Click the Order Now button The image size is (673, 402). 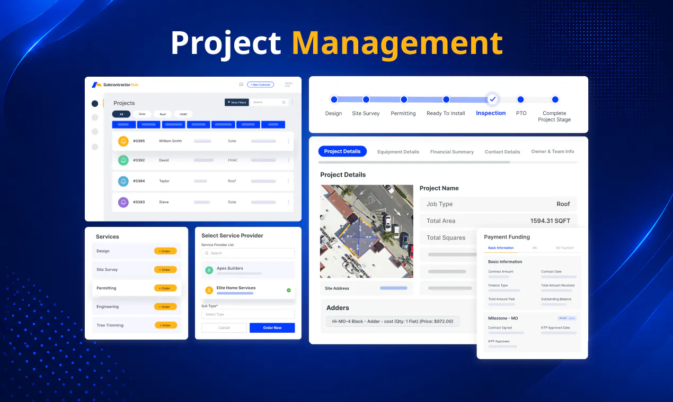[272, 328]
